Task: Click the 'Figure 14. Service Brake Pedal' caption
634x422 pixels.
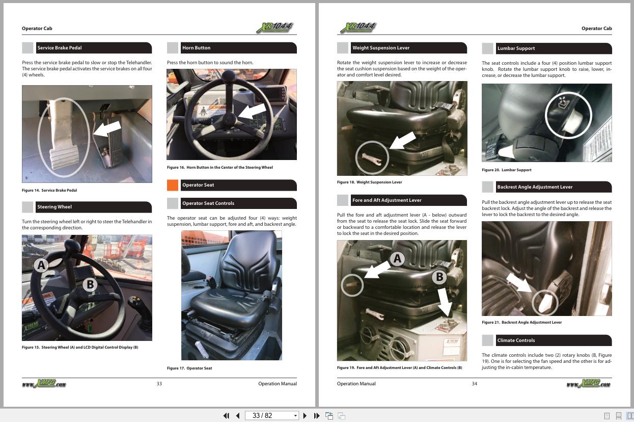Action: [49, 191]
